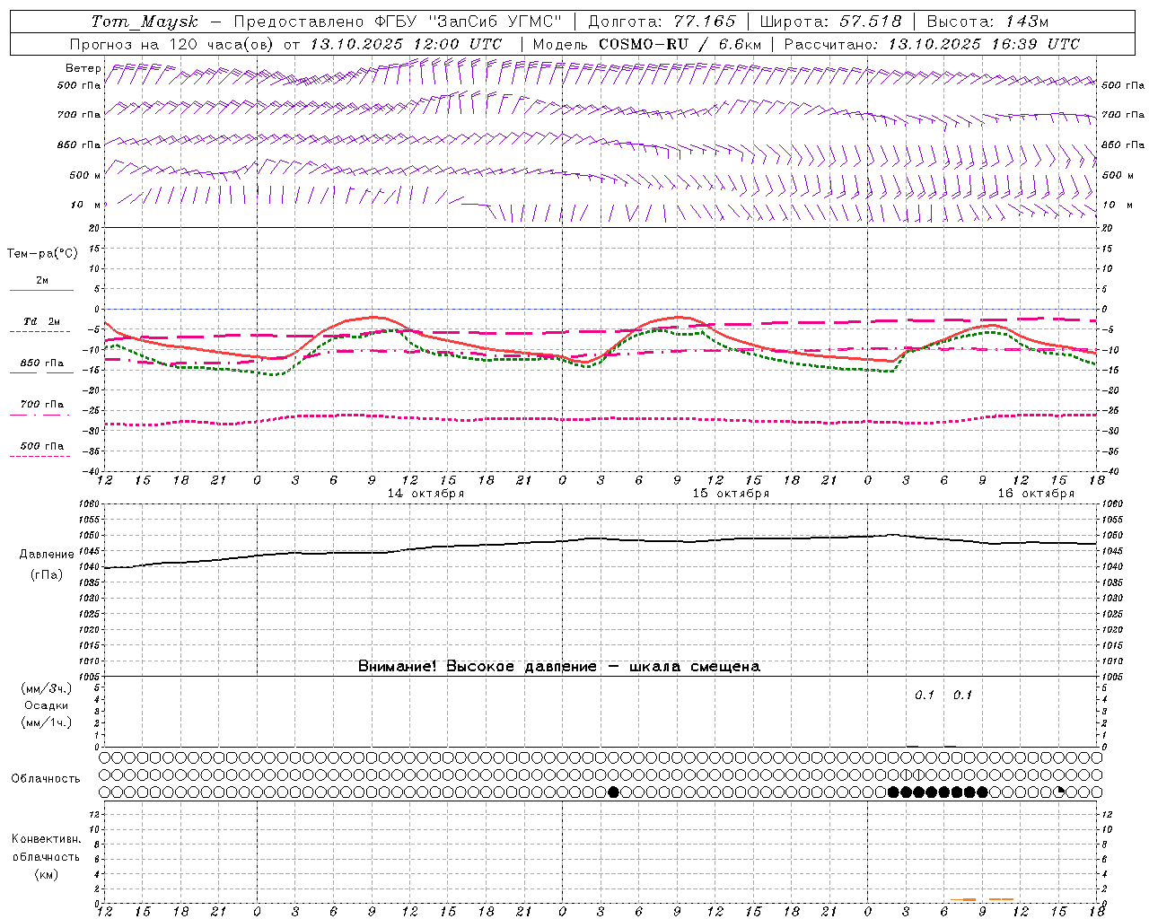Click the Давление panel label
This screenshot has width=1149, height=919.
pos(47,555)
